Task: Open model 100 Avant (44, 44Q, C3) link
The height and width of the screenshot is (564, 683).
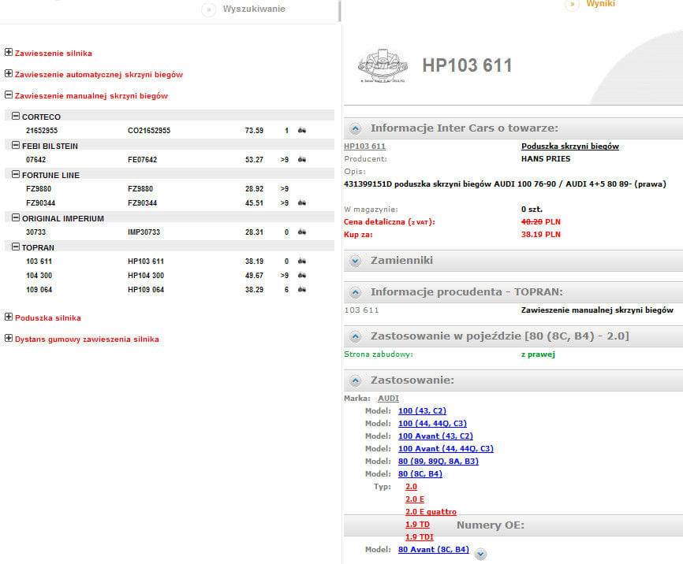Action: (x=446, y=449)
